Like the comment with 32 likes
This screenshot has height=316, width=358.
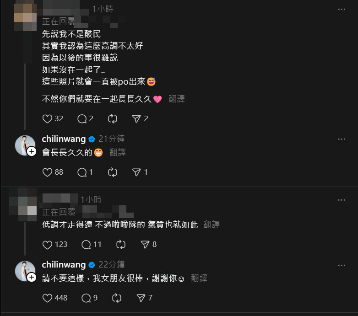[47, 119]
